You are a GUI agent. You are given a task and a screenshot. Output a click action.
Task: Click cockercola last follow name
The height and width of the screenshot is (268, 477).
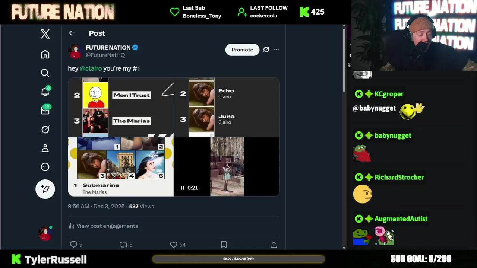[263, 16]
